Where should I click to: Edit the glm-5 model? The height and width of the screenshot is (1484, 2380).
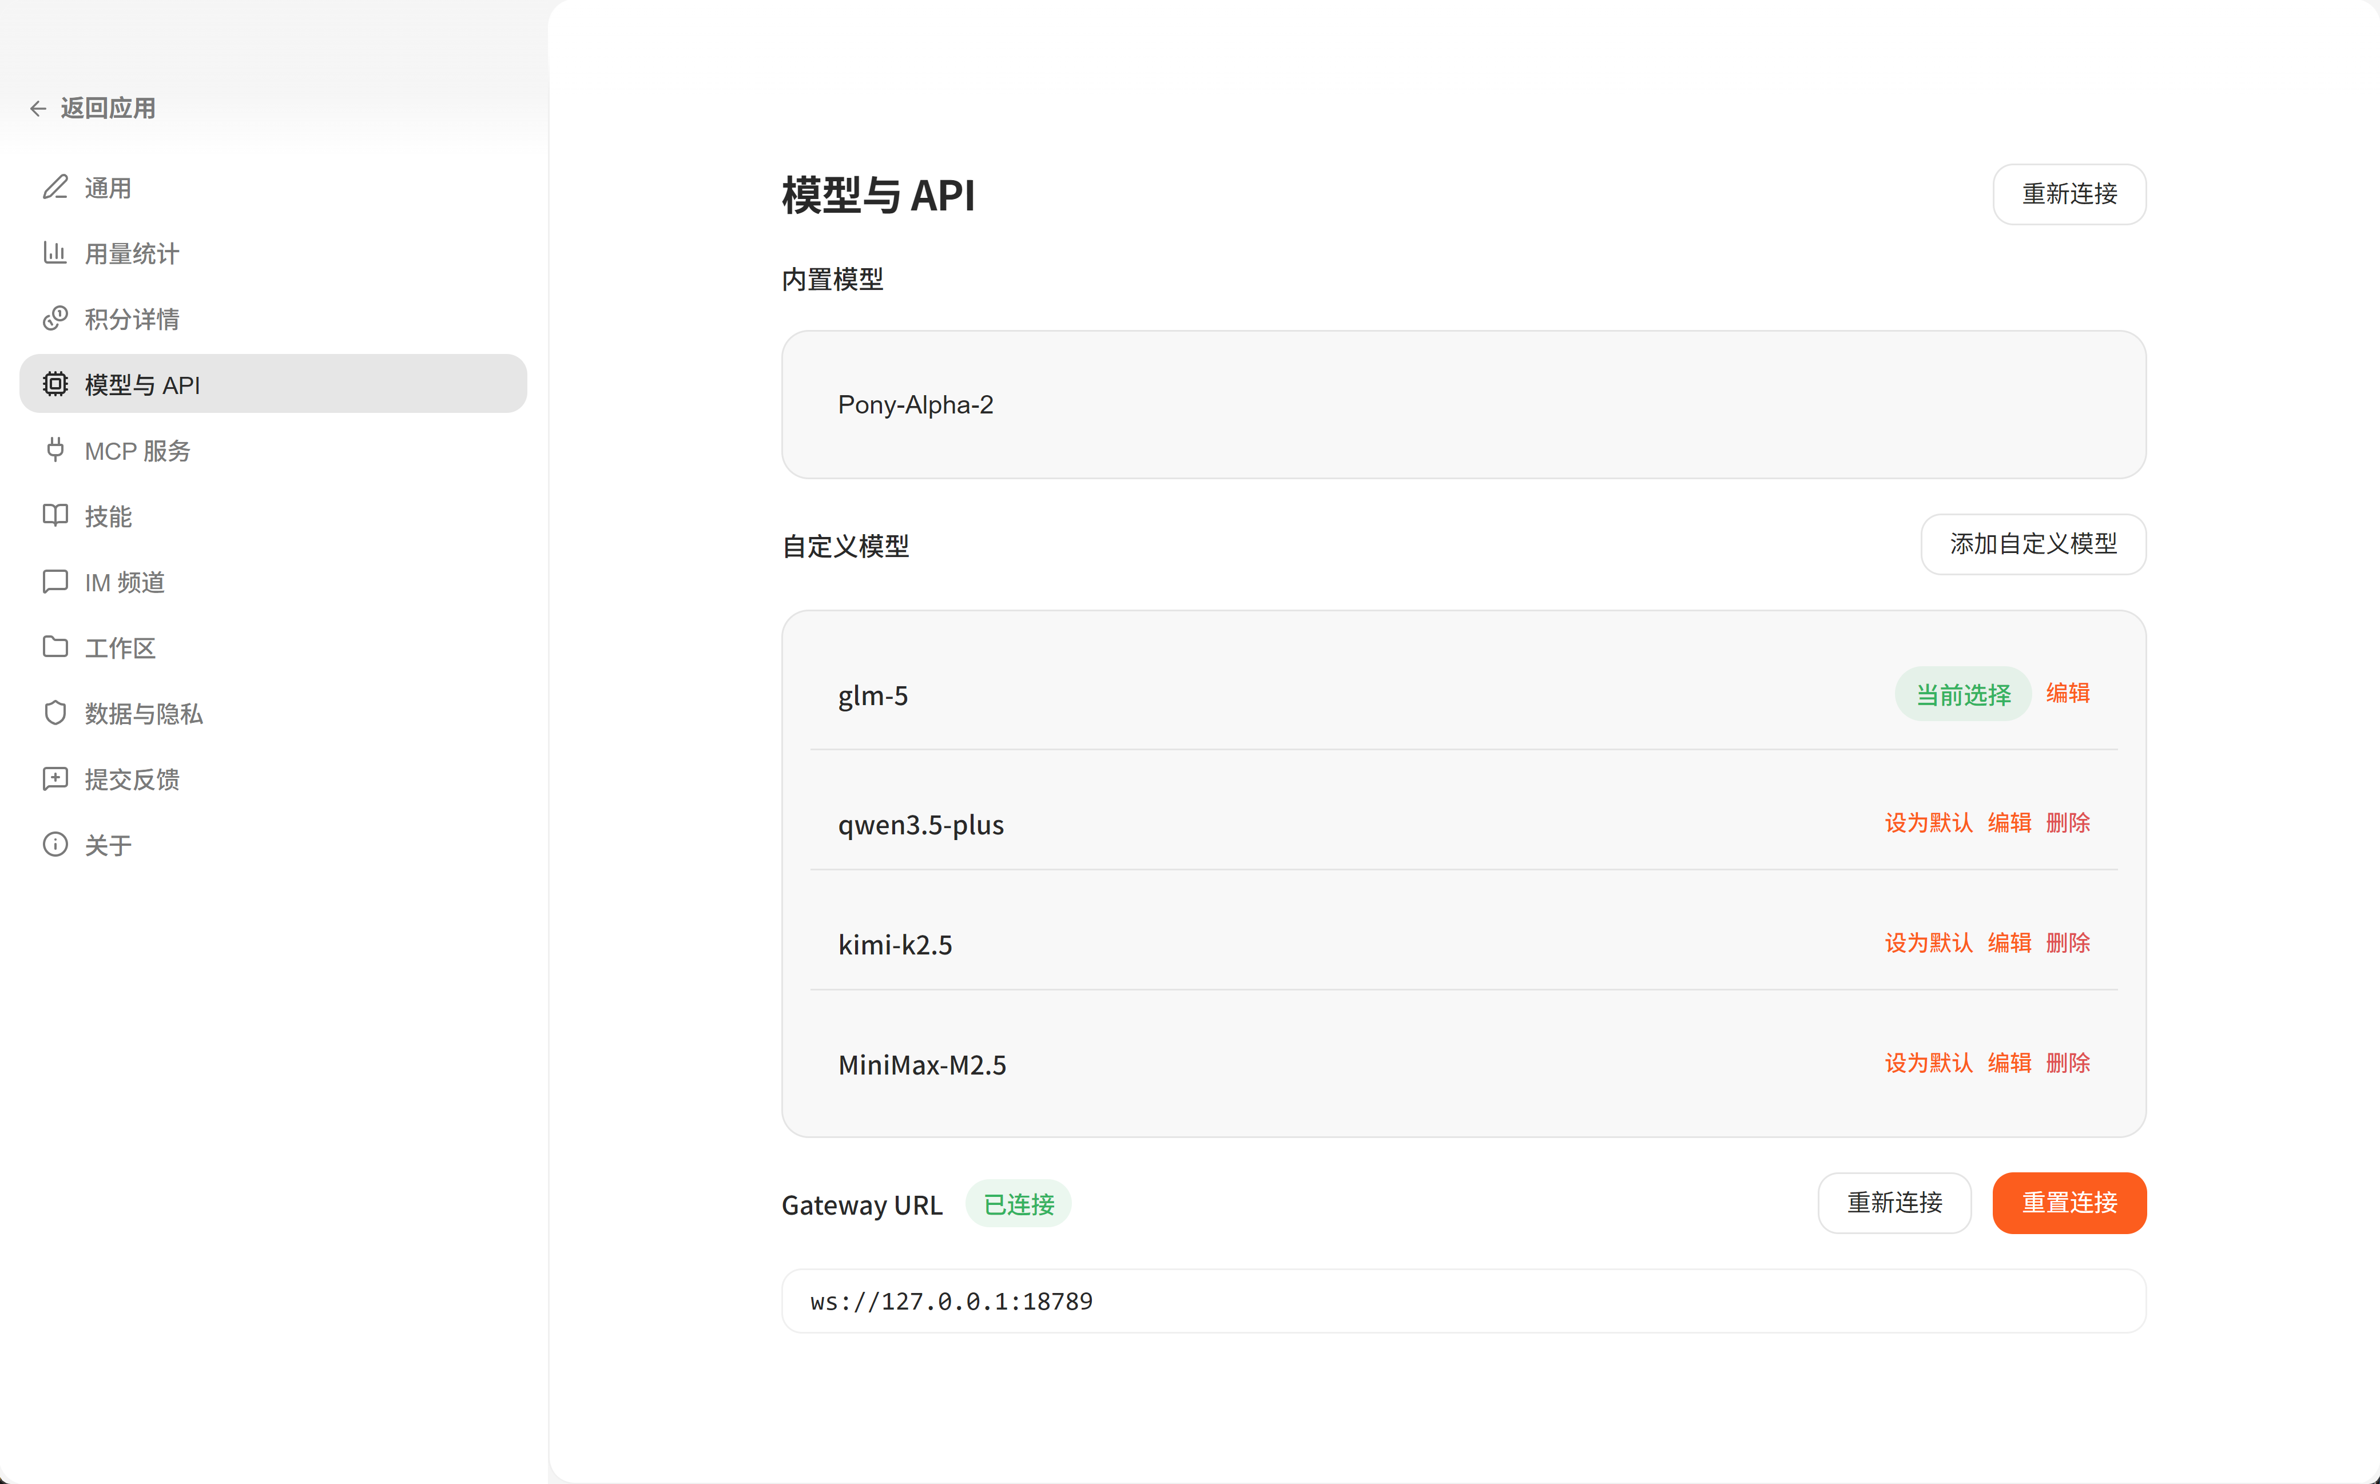coord(2067,694)
